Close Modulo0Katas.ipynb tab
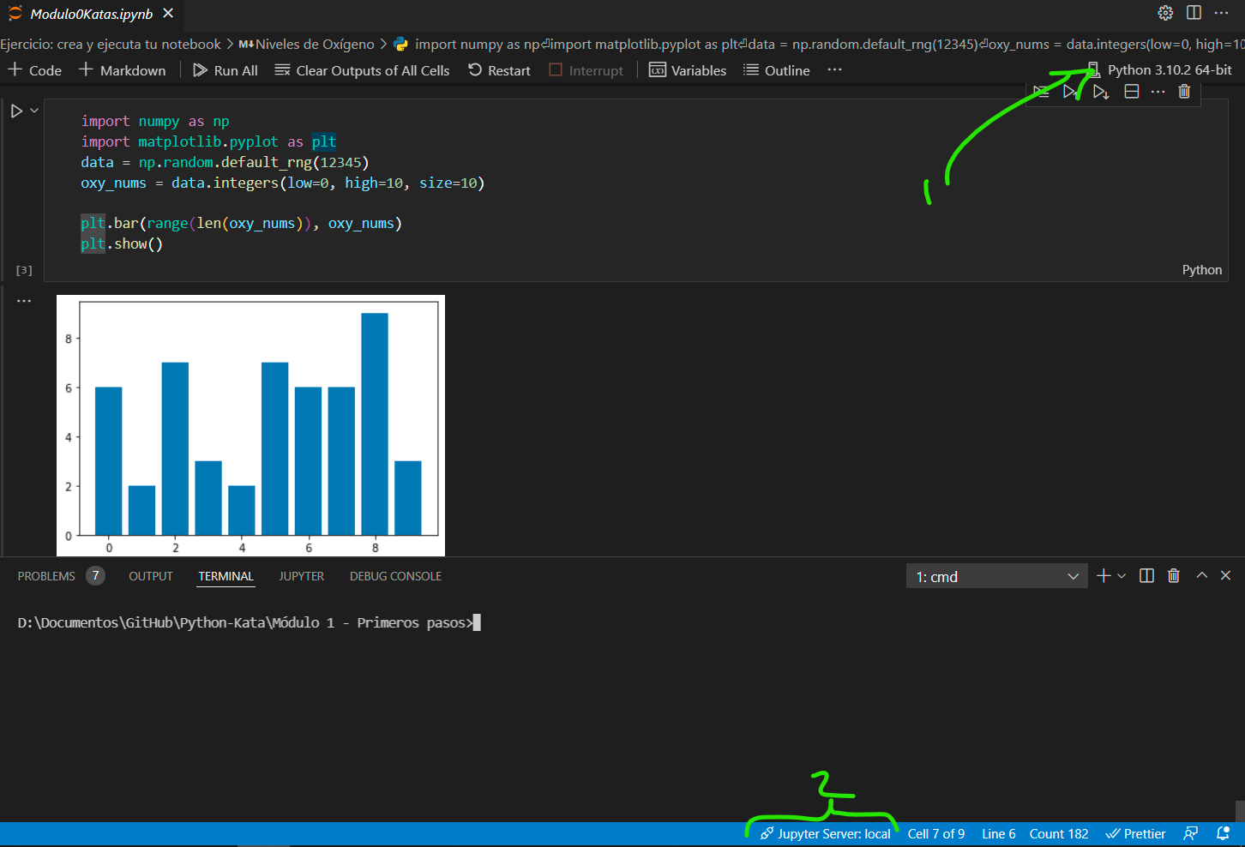 click(168, 14)
